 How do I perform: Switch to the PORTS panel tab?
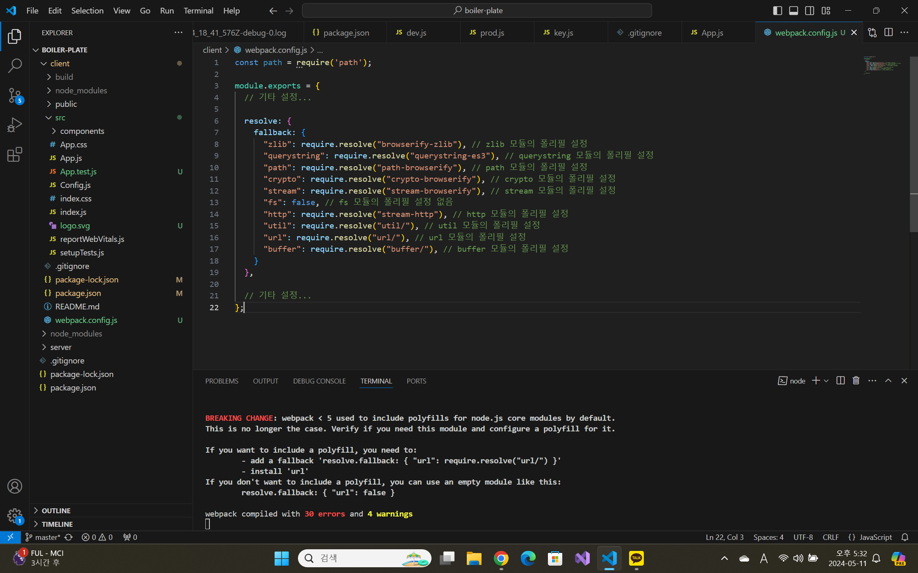pyautogui.click(x=416, y=381)
